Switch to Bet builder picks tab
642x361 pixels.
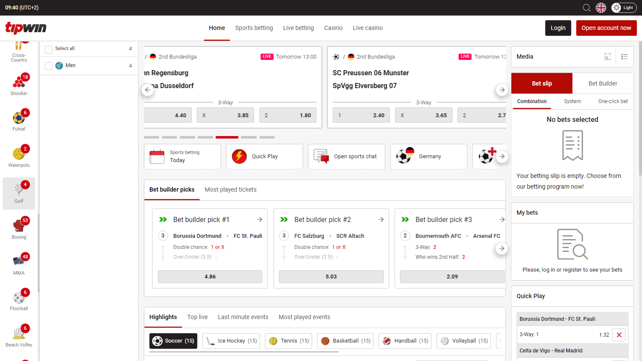click(x=172, y=189)
